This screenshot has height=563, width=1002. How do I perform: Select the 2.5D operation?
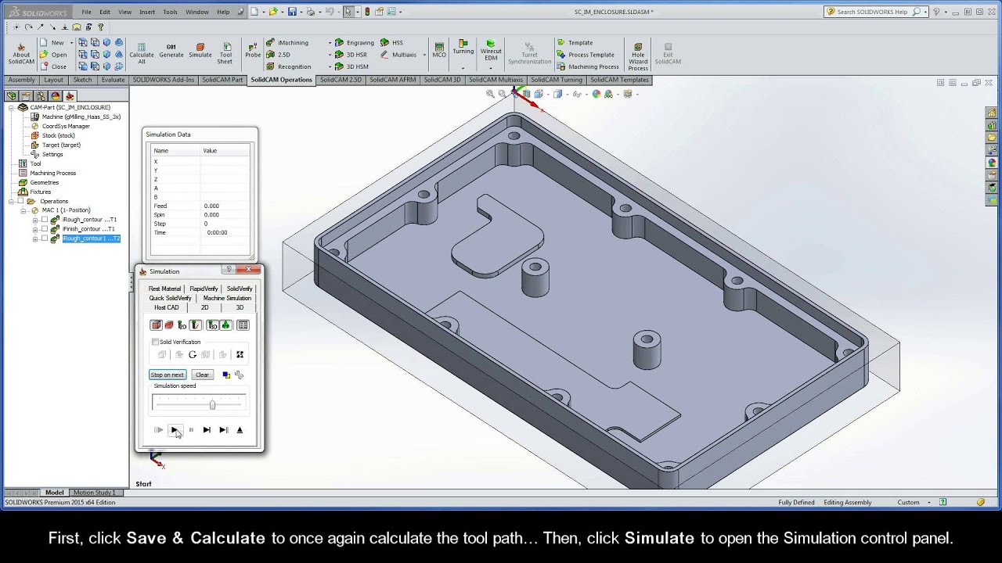[x=278, y=55]
